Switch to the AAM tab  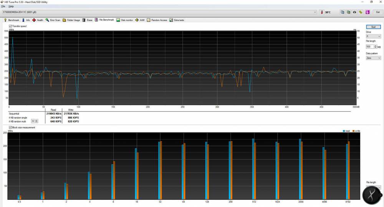coord(140,20)
